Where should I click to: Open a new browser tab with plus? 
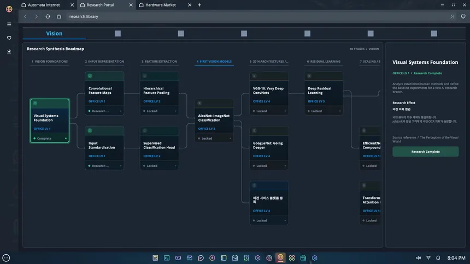(199, 5)
